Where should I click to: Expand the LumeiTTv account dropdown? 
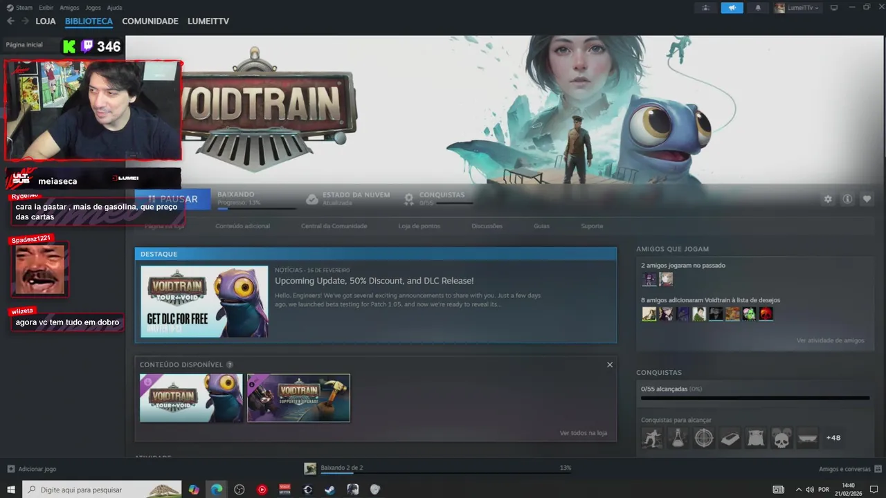coord(797,8)
